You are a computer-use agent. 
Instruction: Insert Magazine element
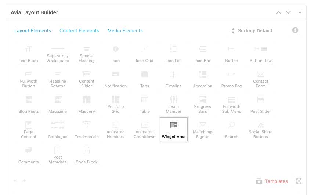pos(58,104)
